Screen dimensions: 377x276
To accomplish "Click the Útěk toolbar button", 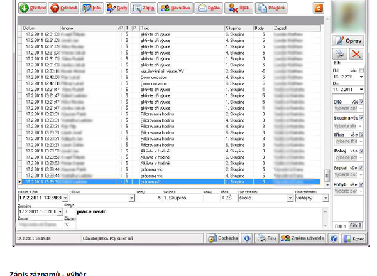I will point(239,8).
